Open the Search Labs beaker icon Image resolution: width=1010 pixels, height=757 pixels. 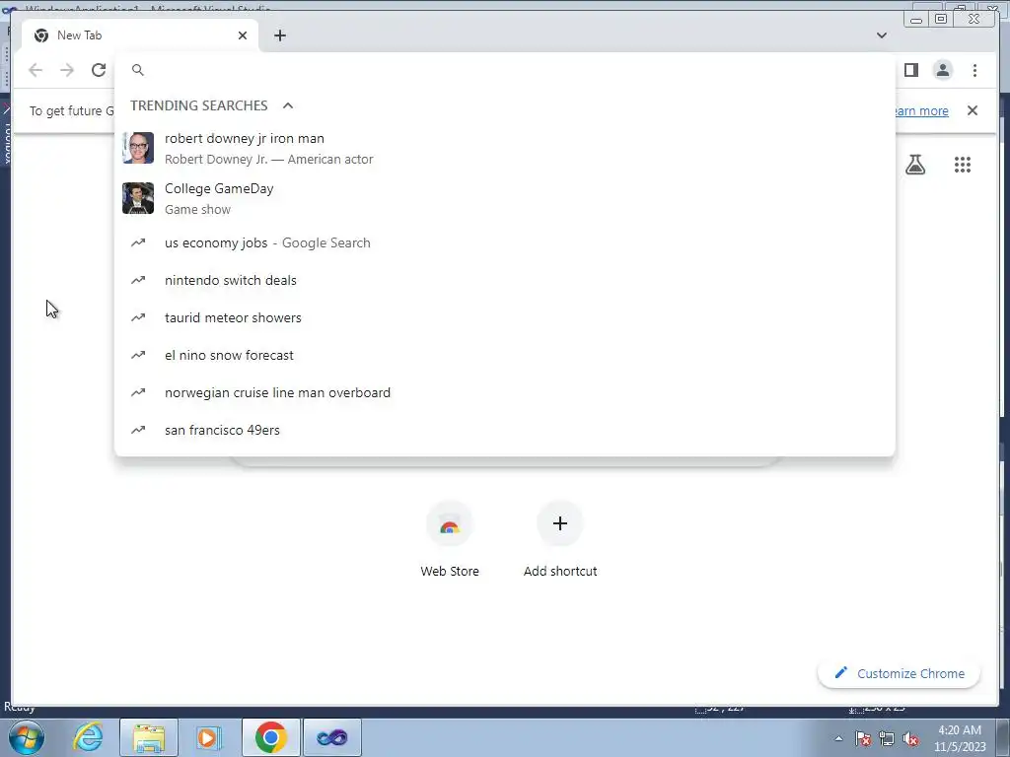[x=915, y=165]
